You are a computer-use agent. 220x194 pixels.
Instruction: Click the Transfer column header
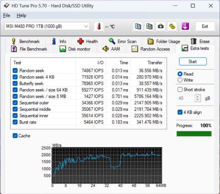pyautogui.click(x=148, y=63)
